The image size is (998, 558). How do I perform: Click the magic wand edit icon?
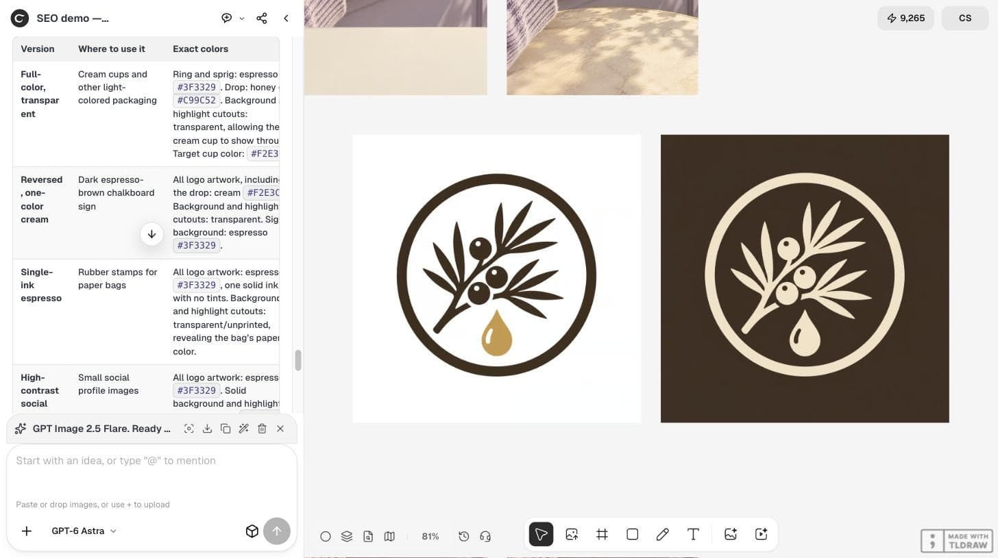243,429
